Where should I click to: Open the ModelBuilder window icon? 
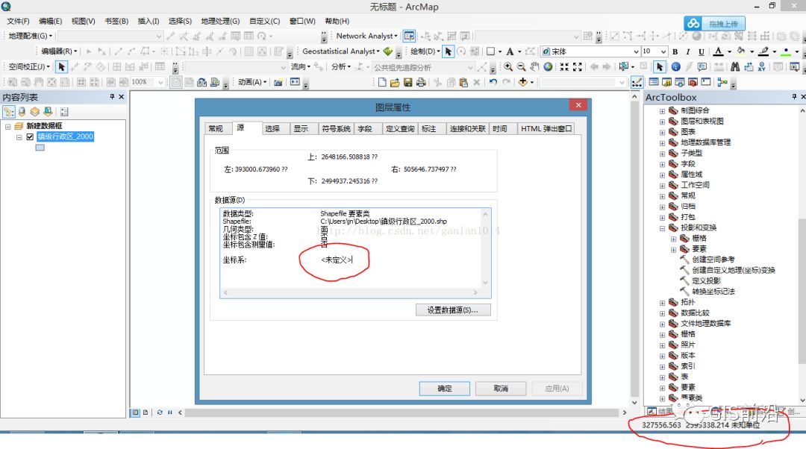click(722, 82)
